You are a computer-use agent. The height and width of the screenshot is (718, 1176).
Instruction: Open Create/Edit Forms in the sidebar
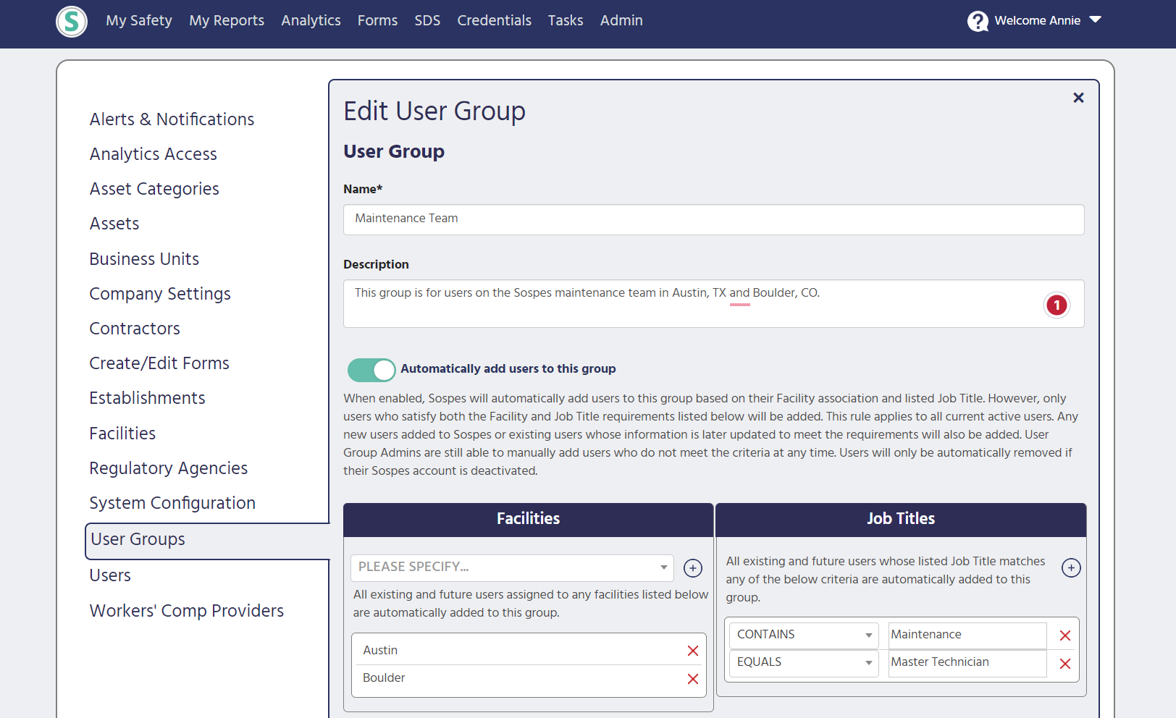pos(159,363)
